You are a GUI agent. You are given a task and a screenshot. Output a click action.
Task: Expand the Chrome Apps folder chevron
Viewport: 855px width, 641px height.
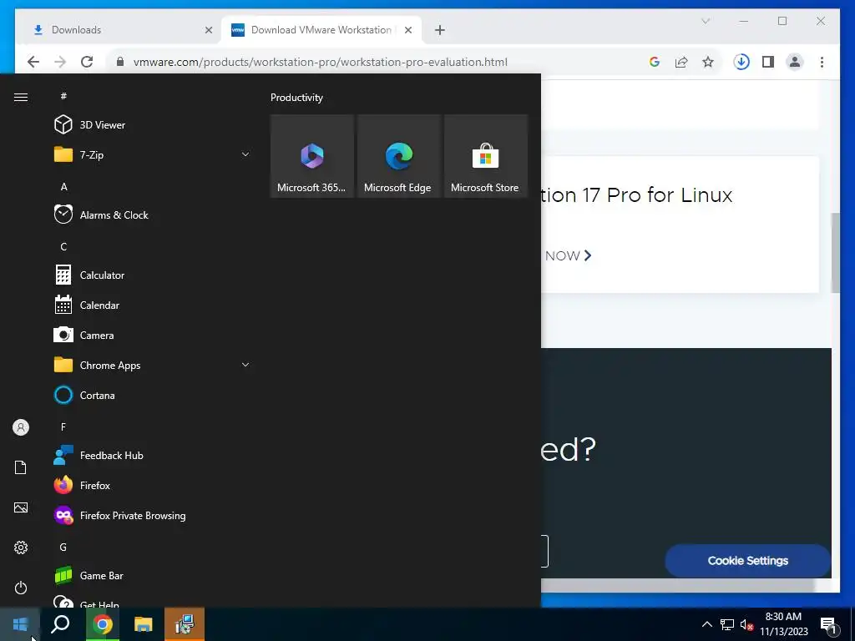[x=245, y=366]
